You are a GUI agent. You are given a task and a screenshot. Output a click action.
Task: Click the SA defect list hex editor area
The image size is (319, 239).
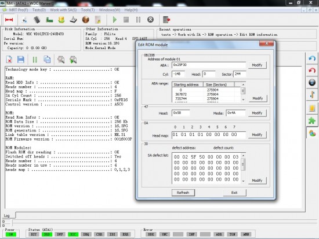click(x=206, y=168)
